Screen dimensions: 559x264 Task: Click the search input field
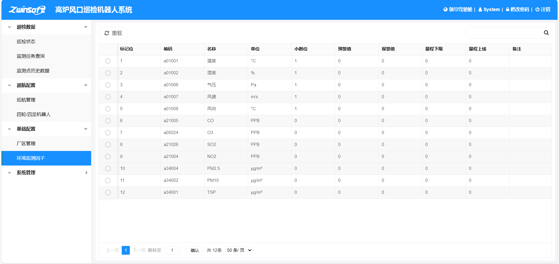[504, 33]
